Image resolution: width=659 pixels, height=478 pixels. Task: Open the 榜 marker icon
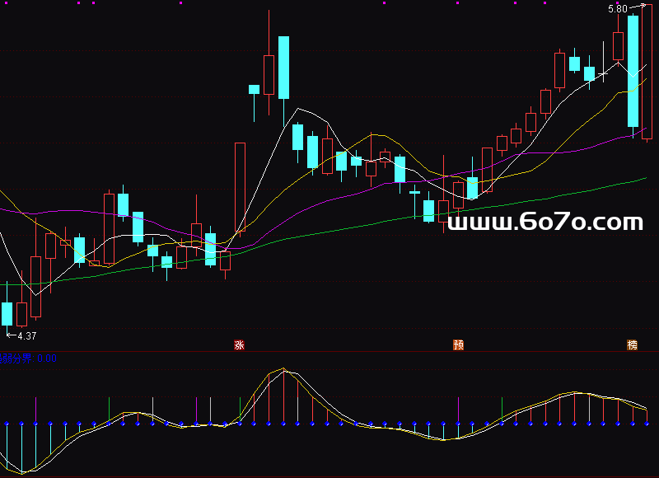pos(632,345)
